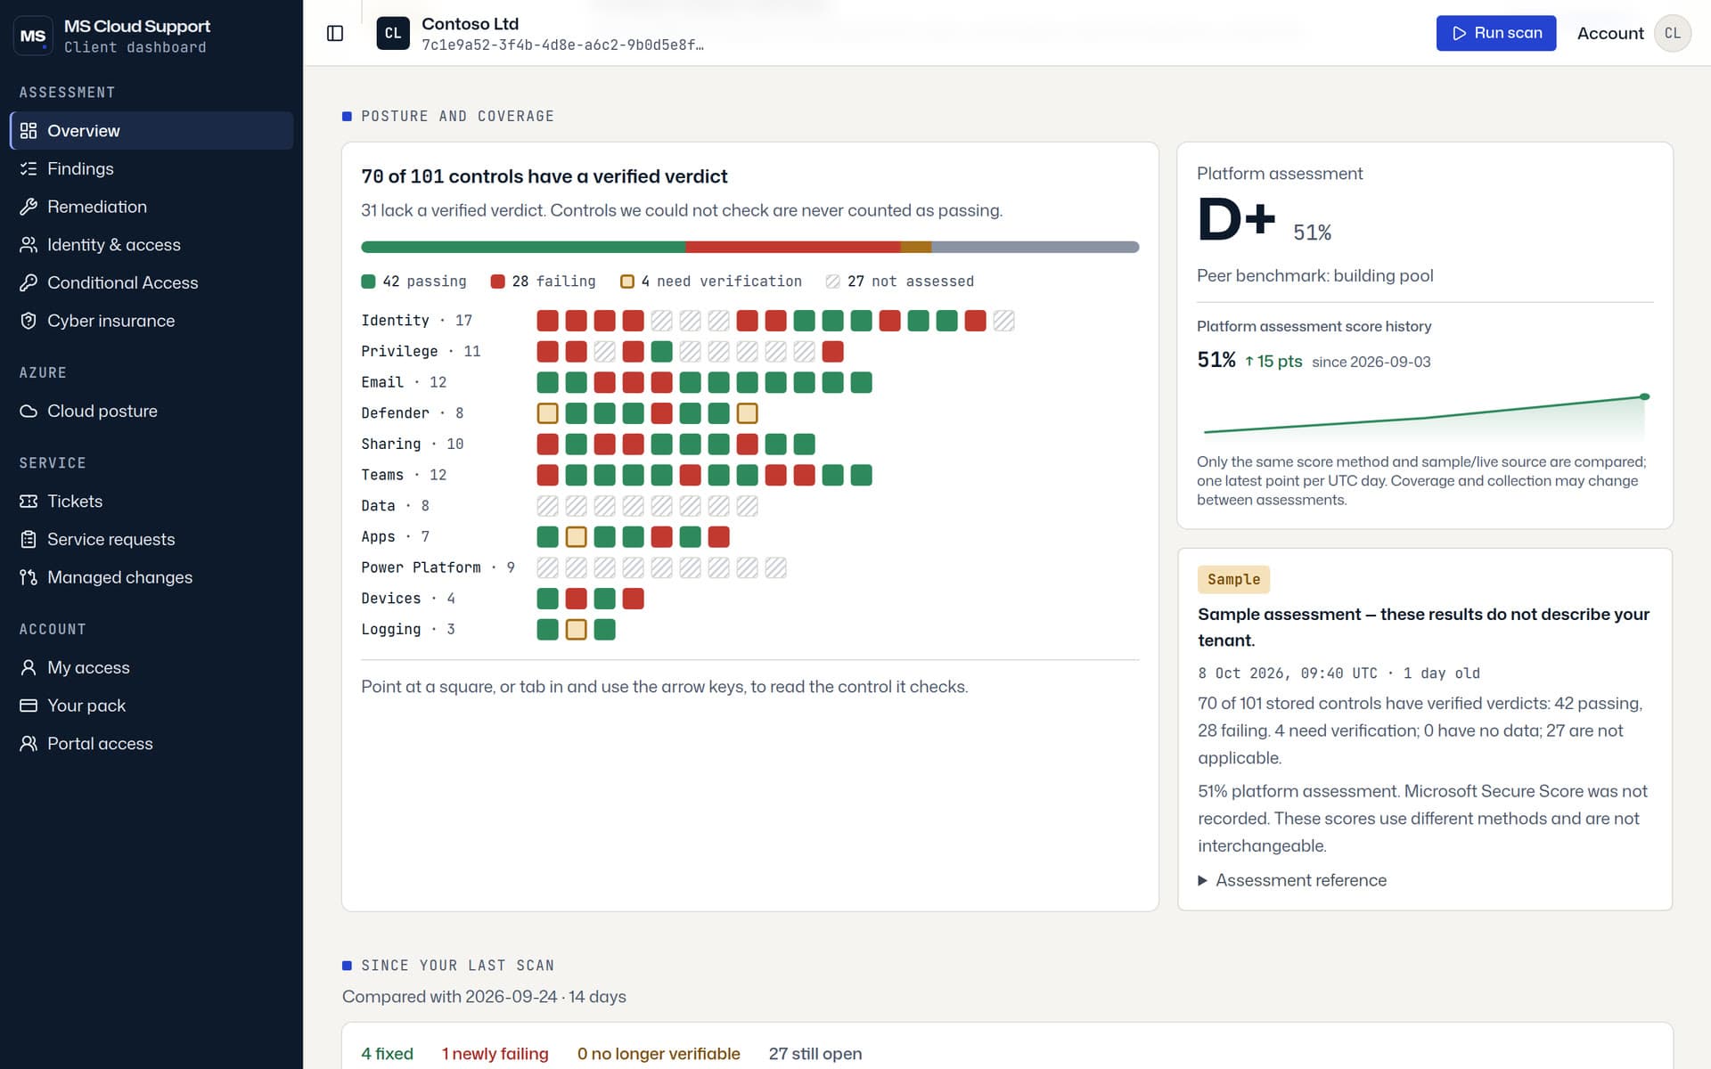Viewport: 1711px width, 1069px height.
Task: Click the Run scan button
Action: [x=1496, y=33]
